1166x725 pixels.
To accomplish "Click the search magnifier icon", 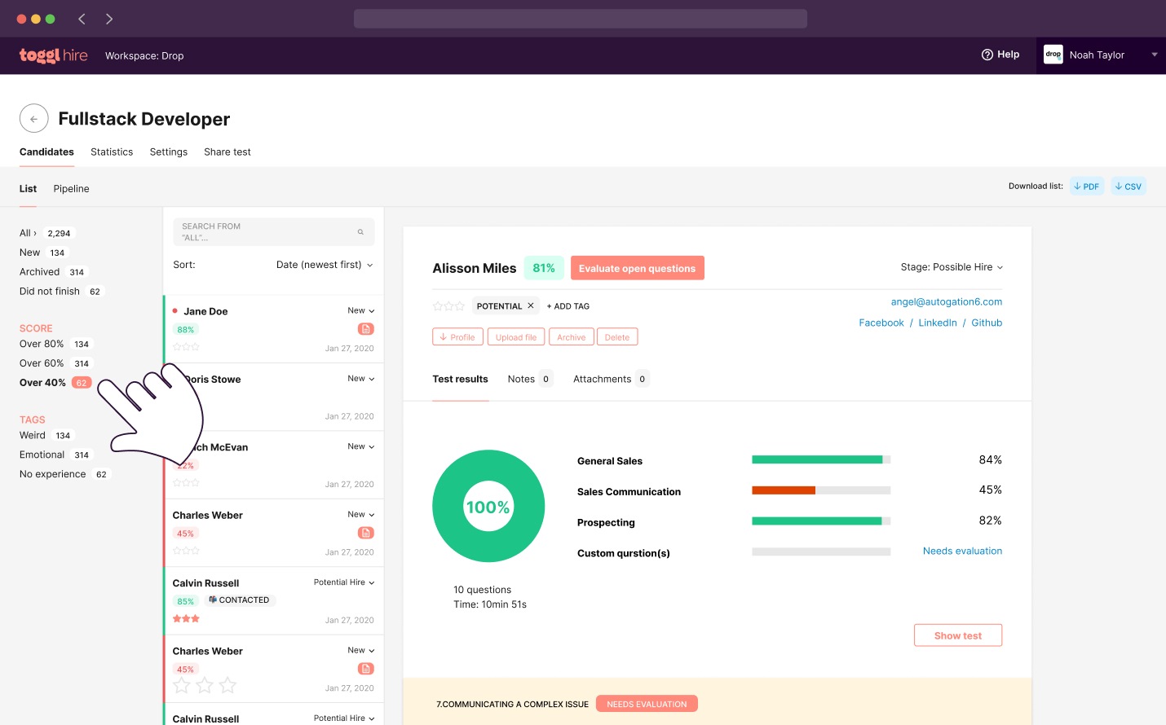I will pyautogui.click(x=360, y=232).
